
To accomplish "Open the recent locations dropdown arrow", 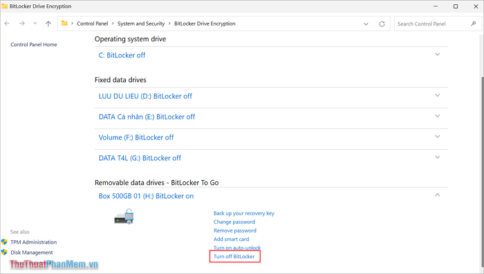I will [35, 23].
